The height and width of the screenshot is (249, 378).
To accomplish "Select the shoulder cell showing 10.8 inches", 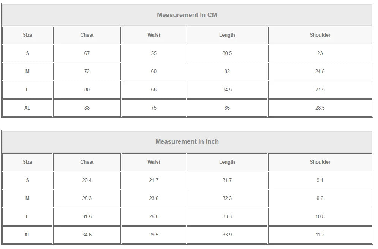I will point(320,217).
